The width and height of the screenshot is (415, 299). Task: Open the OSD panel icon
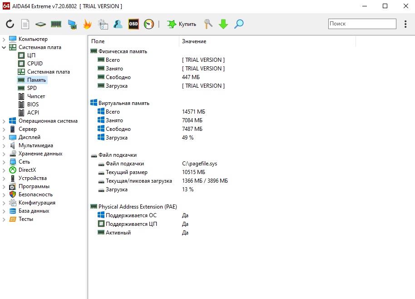[133, 24]
